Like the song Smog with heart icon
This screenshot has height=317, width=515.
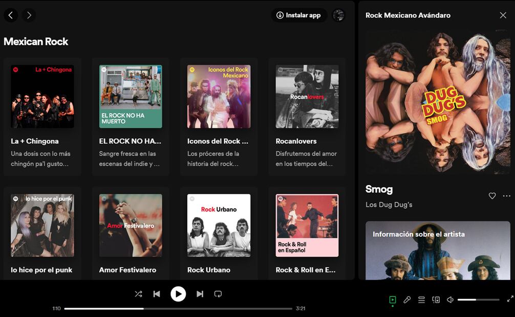click(492, 196)
